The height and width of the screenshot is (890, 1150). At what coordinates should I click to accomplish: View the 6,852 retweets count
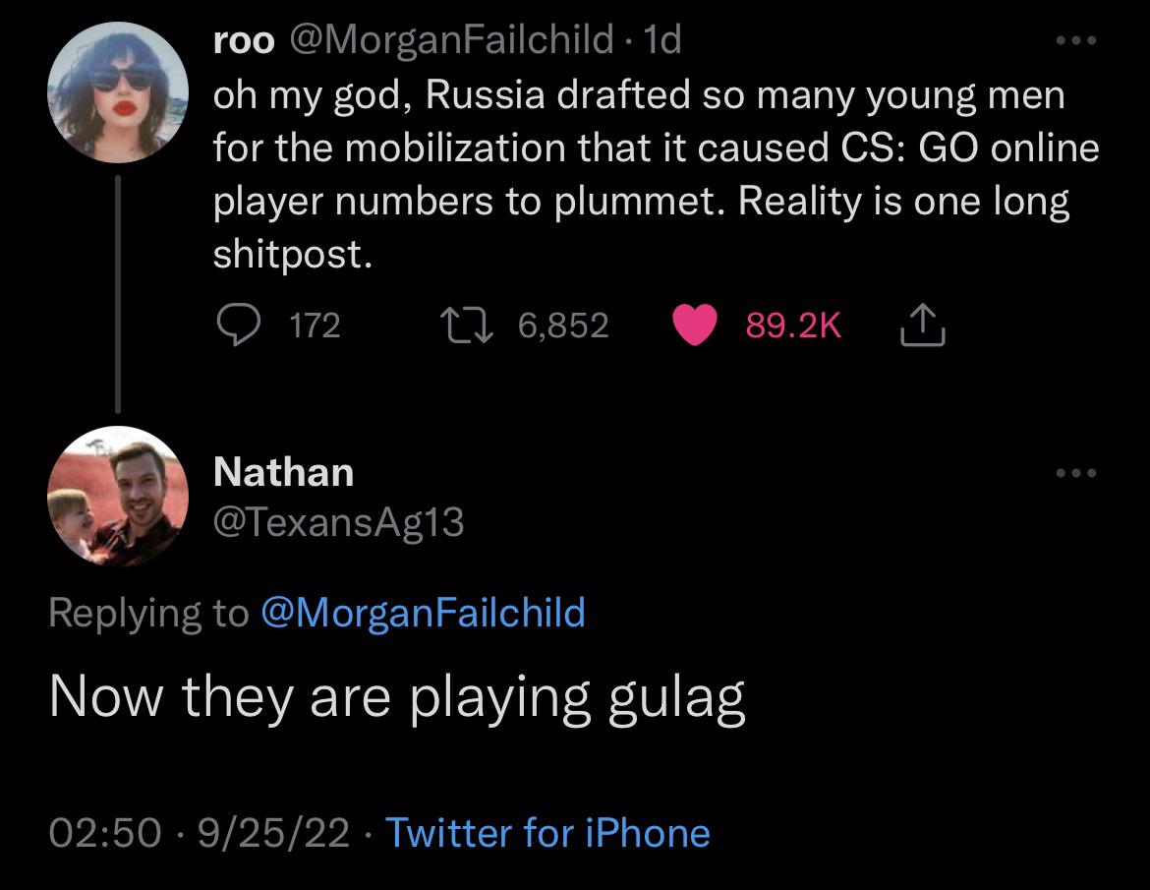click(563, 326)
